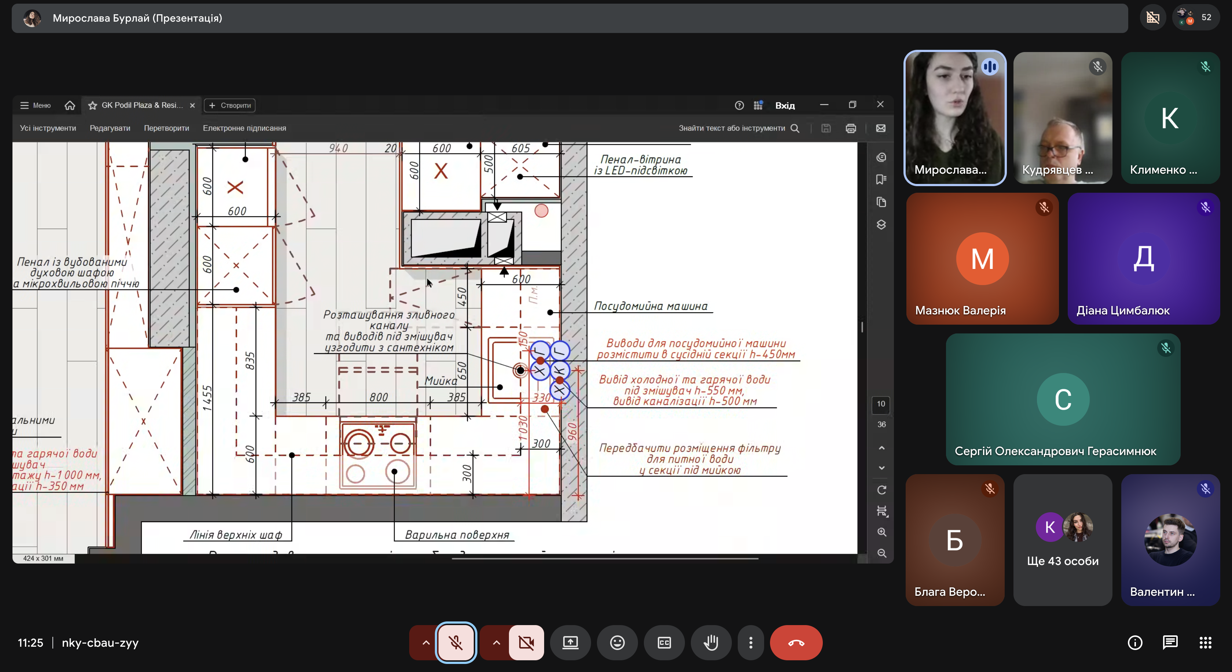Click the Створити new tab button
1232x672 pixels.
tap(230, 105)
